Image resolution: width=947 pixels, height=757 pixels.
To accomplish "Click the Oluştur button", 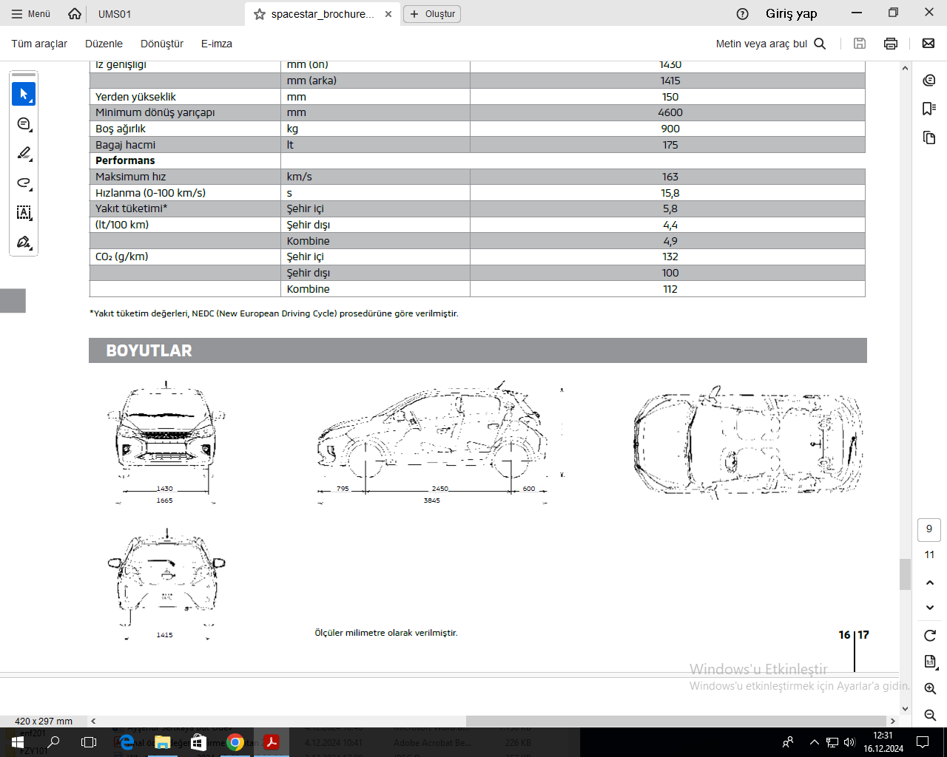I will click(x=432, y=14).
